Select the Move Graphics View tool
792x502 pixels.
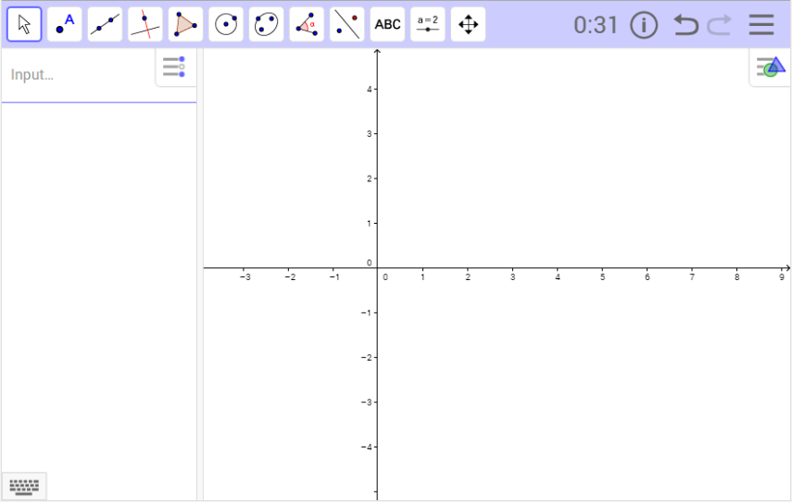pos(468,24)
